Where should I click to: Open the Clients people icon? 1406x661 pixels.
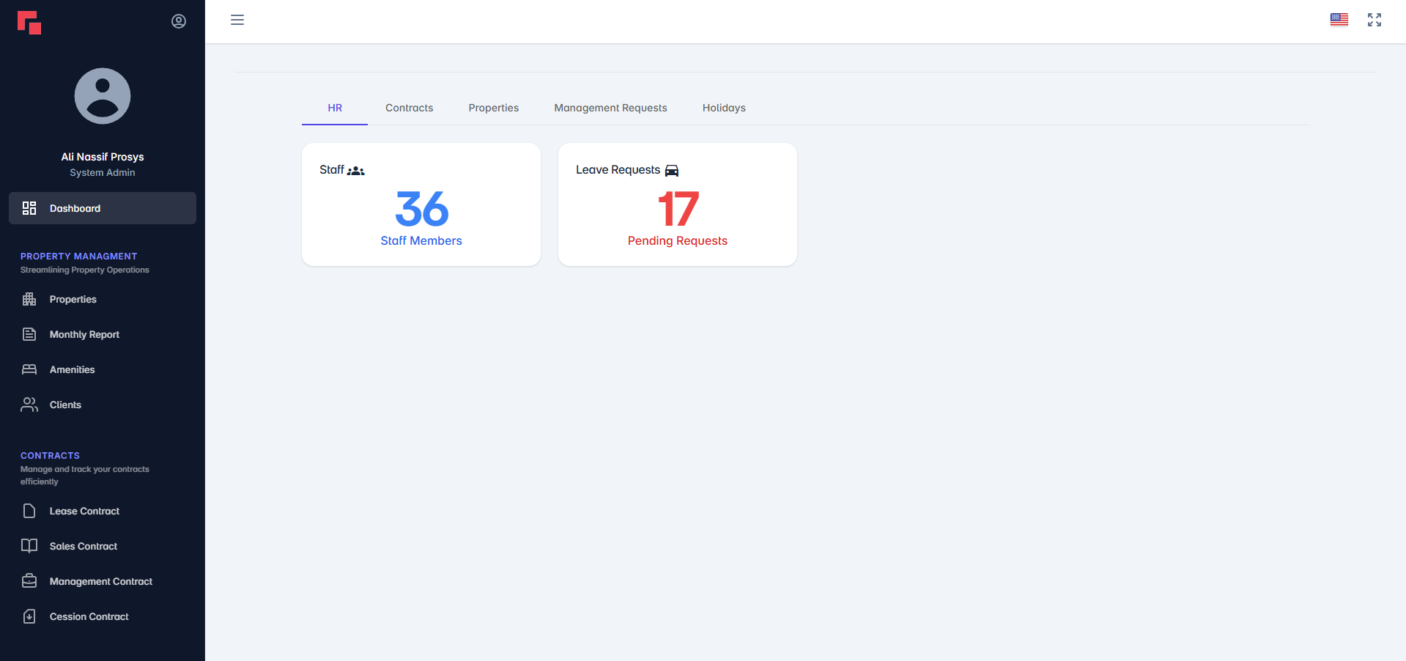pos(29,405)
